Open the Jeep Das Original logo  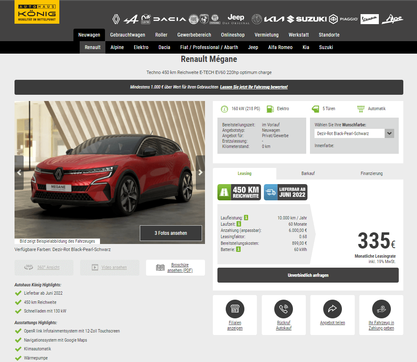click(236, 19)
